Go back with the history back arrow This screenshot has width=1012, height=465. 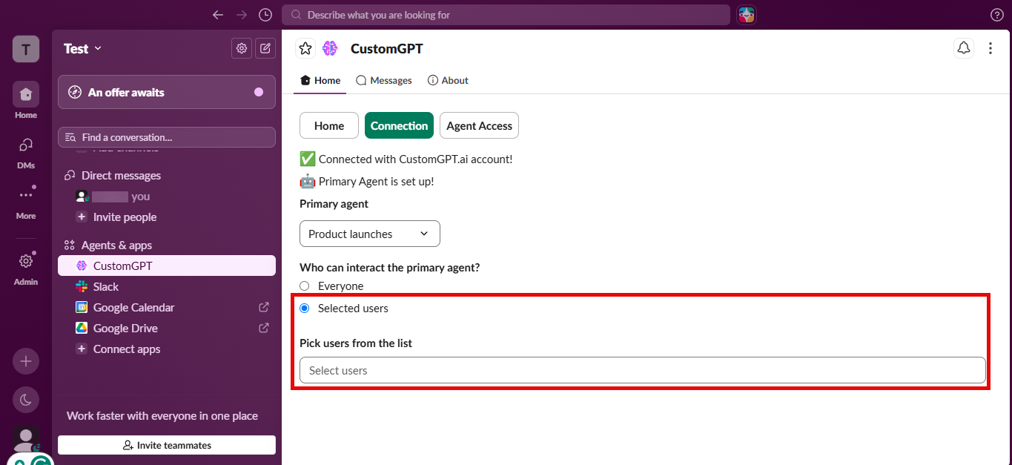click(217, 15)
